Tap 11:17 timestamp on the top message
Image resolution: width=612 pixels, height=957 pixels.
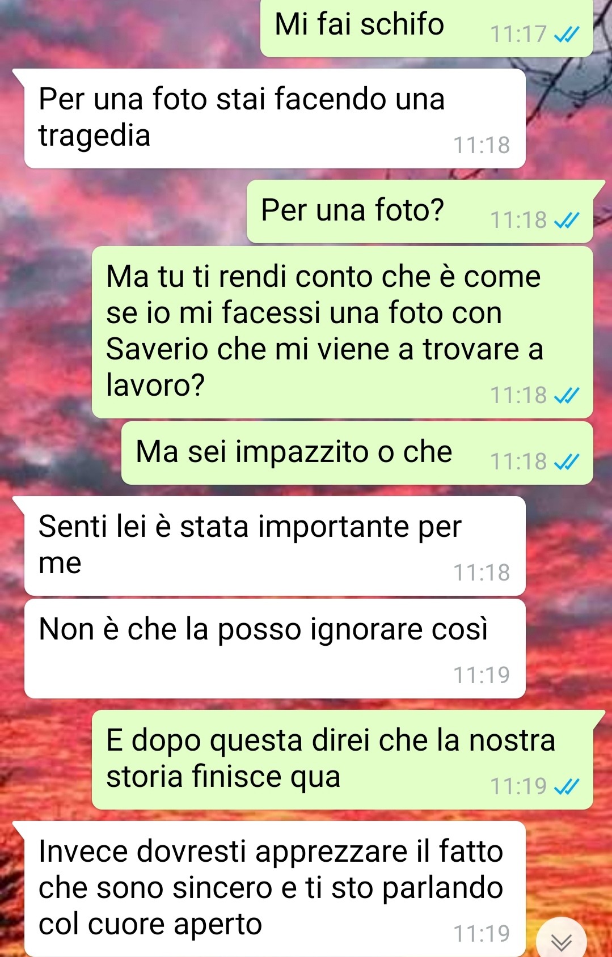[x=518, y=35]
